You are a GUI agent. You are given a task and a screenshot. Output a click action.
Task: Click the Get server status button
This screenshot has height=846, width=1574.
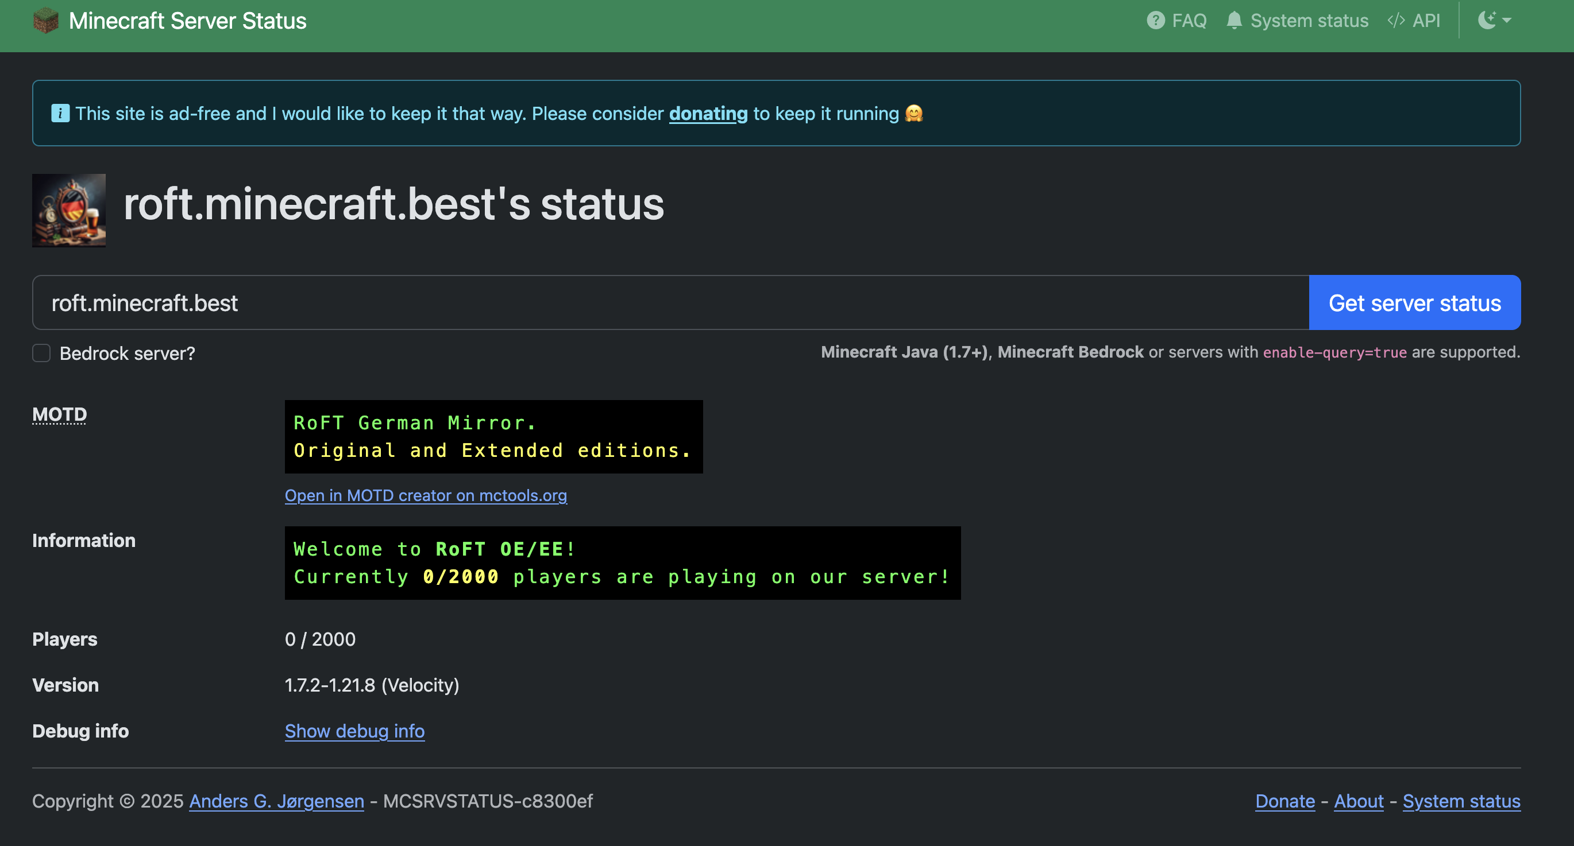coord(1414,302)
